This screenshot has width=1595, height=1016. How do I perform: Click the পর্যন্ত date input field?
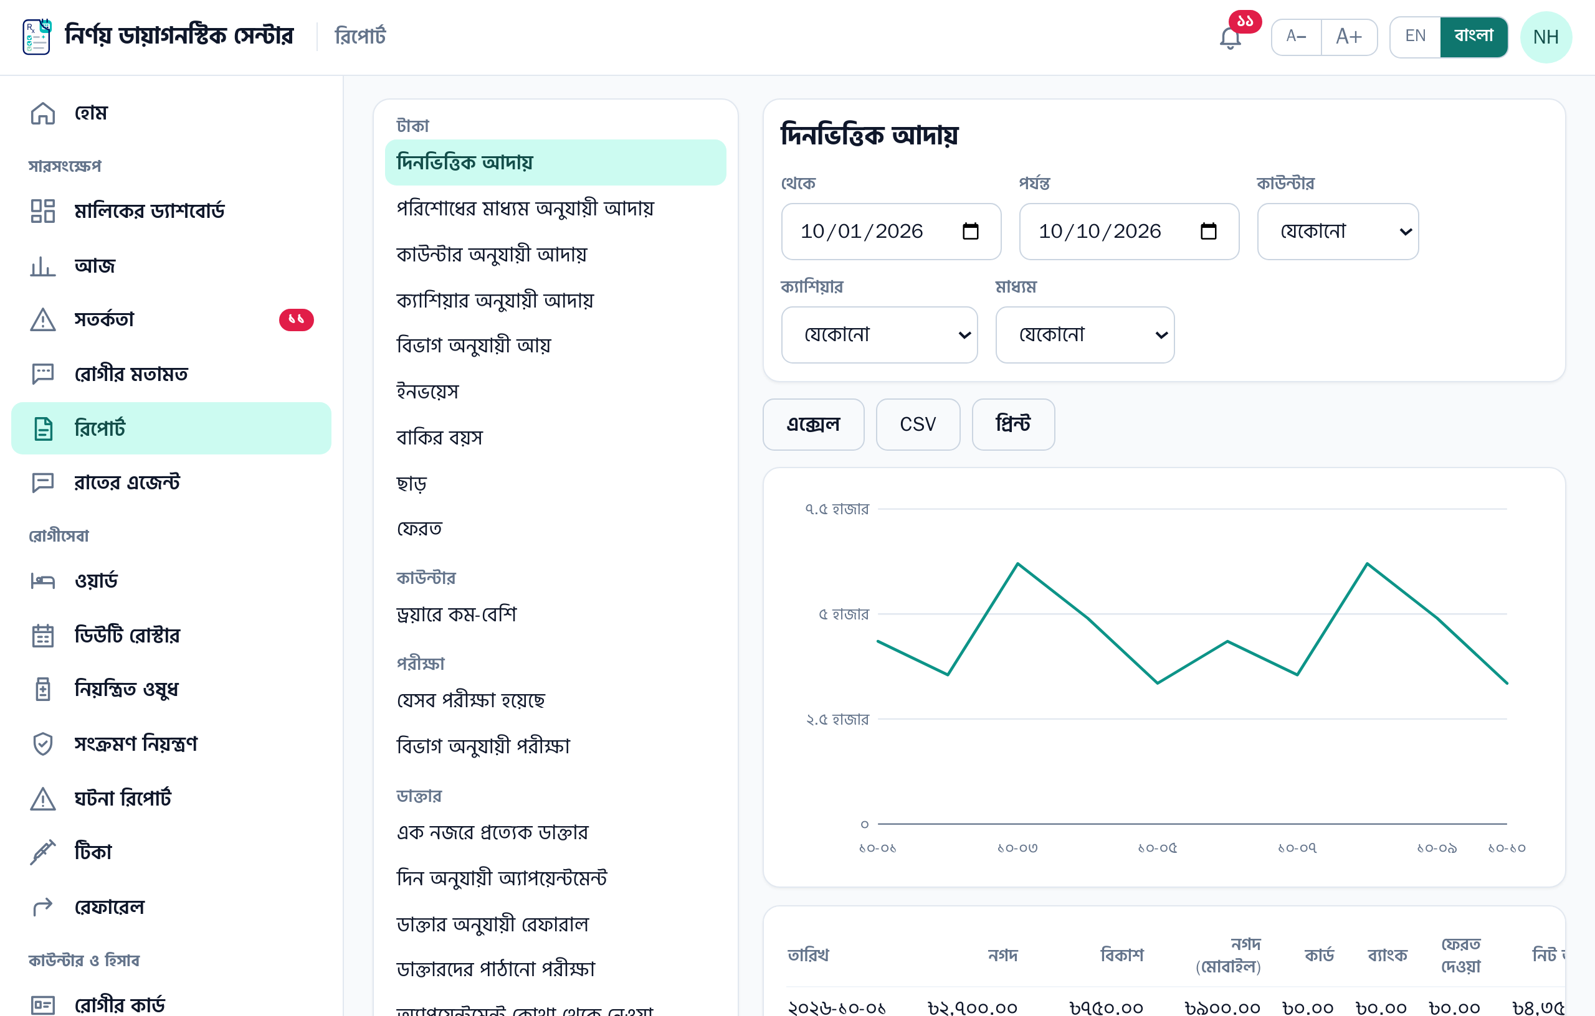(1129, 231)
